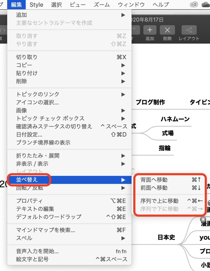210x271 pixels.
Task: Click the asterisk badge near 漫画 topic
Action: tap(203, 219)
